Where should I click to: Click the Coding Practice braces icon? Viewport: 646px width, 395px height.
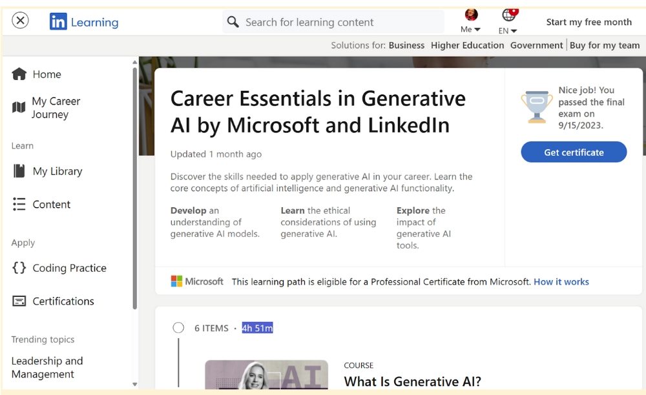click(x=19, y=268)
